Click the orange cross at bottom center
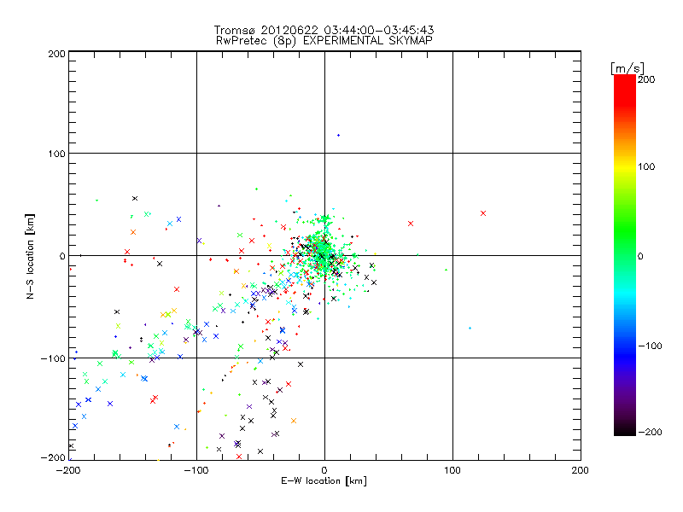683x512 pixels. coord(294,421)
